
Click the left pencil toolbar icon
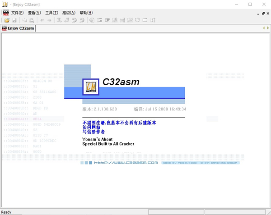[75, 20]
